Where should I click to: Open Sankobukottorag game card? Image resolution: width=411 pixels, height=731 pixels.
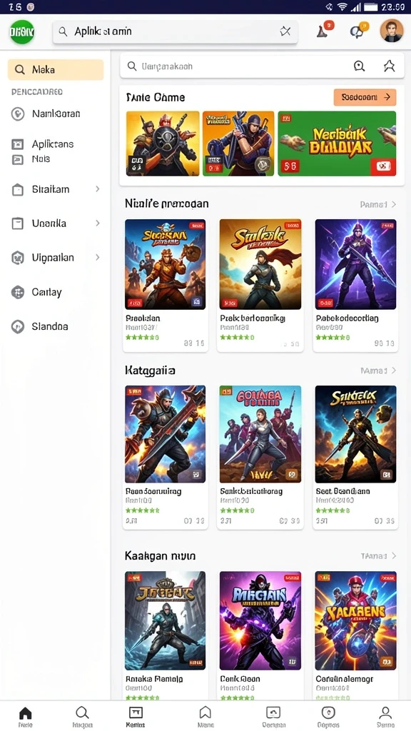(260, 456)
